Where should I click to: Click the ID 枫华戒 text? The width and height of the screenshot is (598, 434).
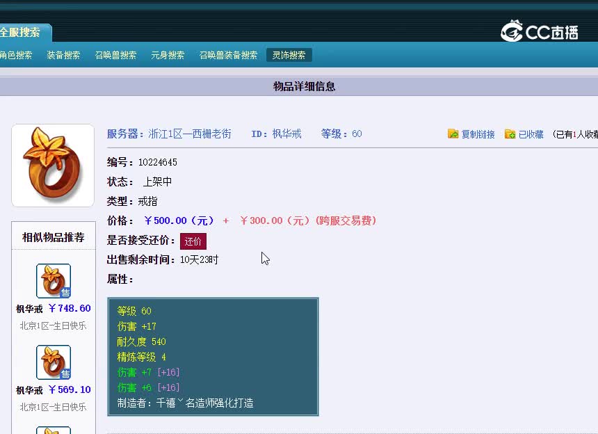pyautogui.click(x=276, y=134)
